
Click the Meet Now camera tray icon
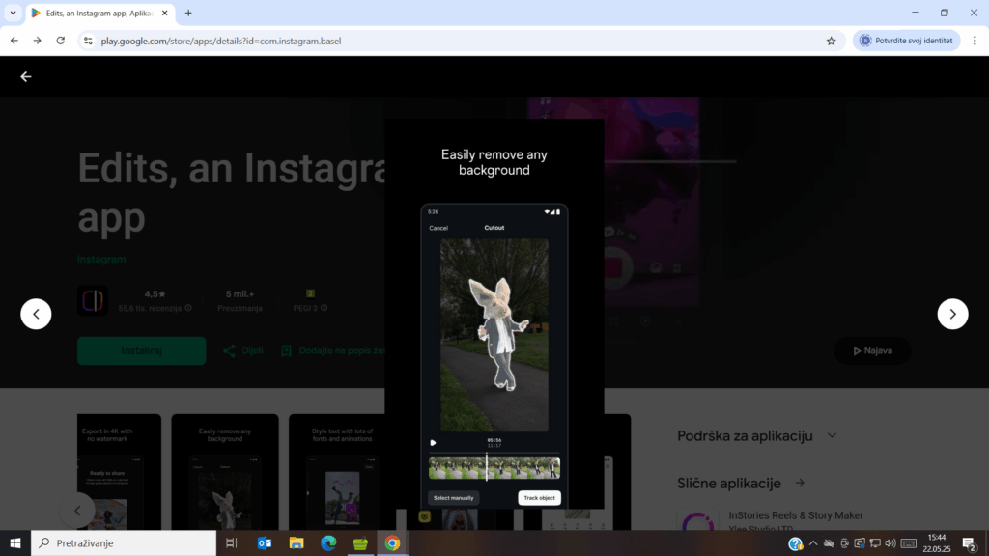coord(844,543)
